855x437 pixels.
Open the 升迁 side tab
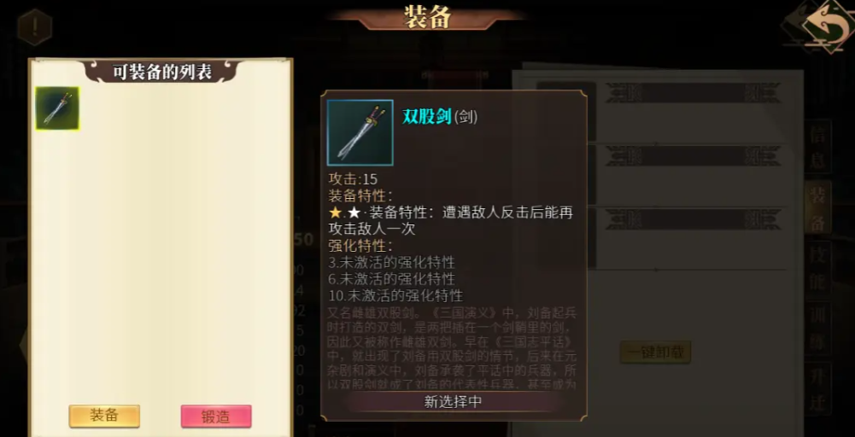click(818, 388)
